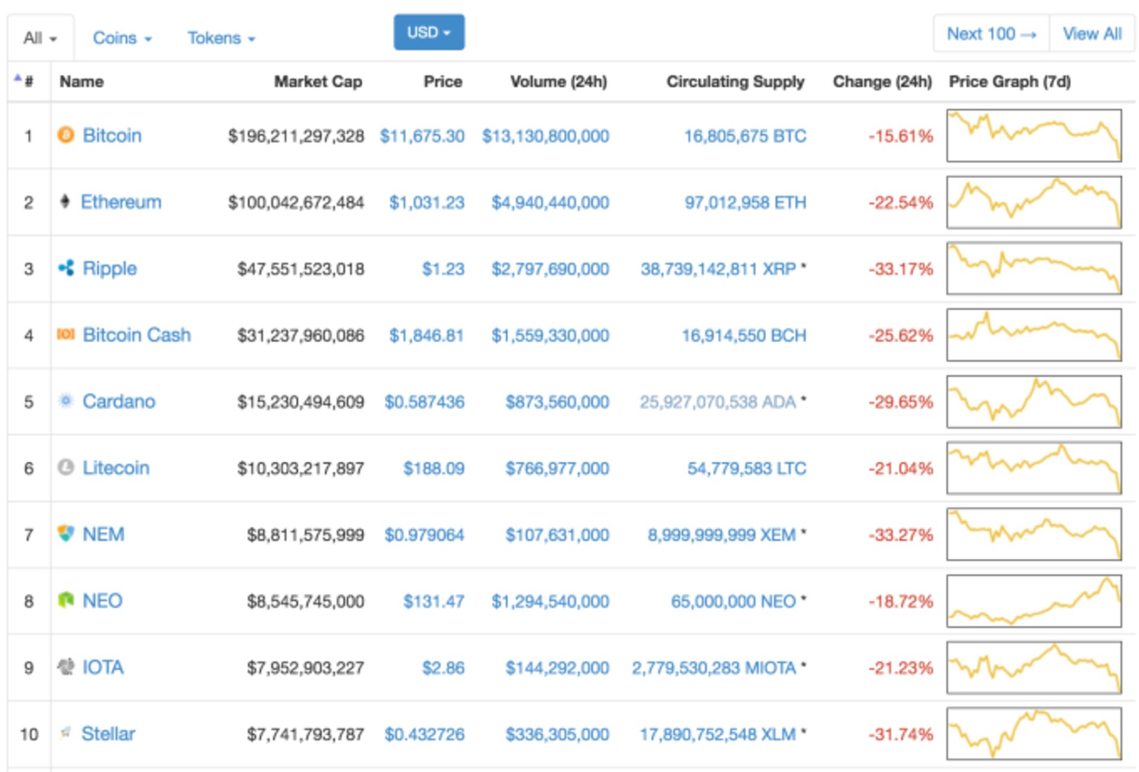The image size is (1139, 772).
Task: Open the Stellar coin link
Action: click(x=108, y=733)
